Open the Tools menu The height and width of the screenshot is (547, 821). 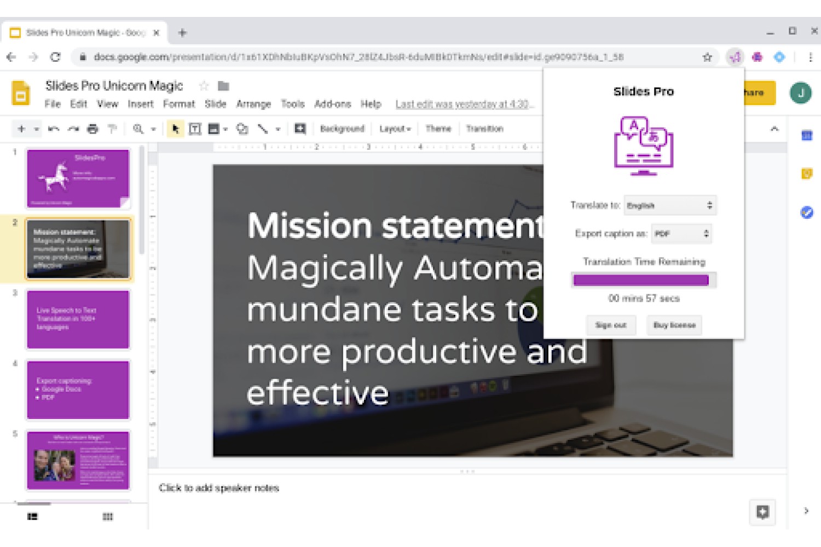point(293,104)
